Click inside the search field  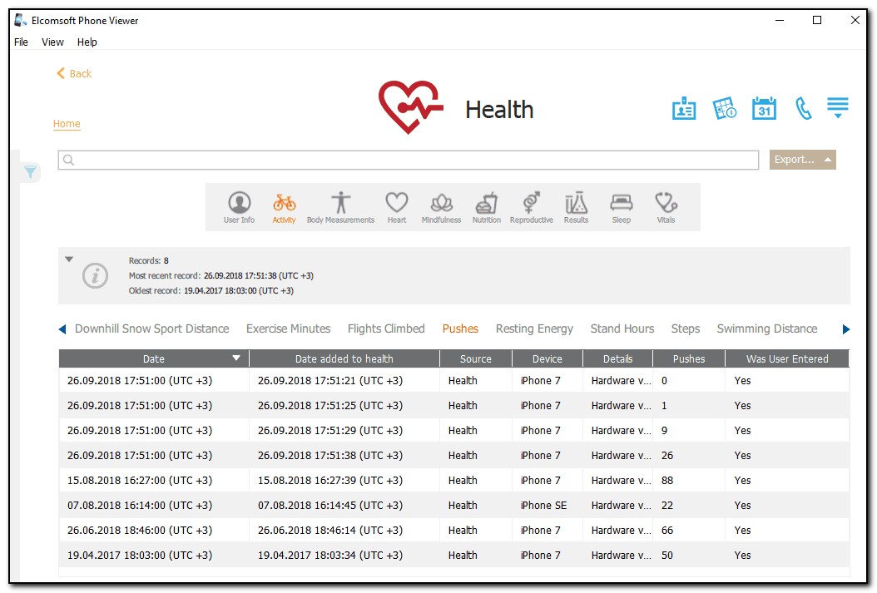(408, 160)
